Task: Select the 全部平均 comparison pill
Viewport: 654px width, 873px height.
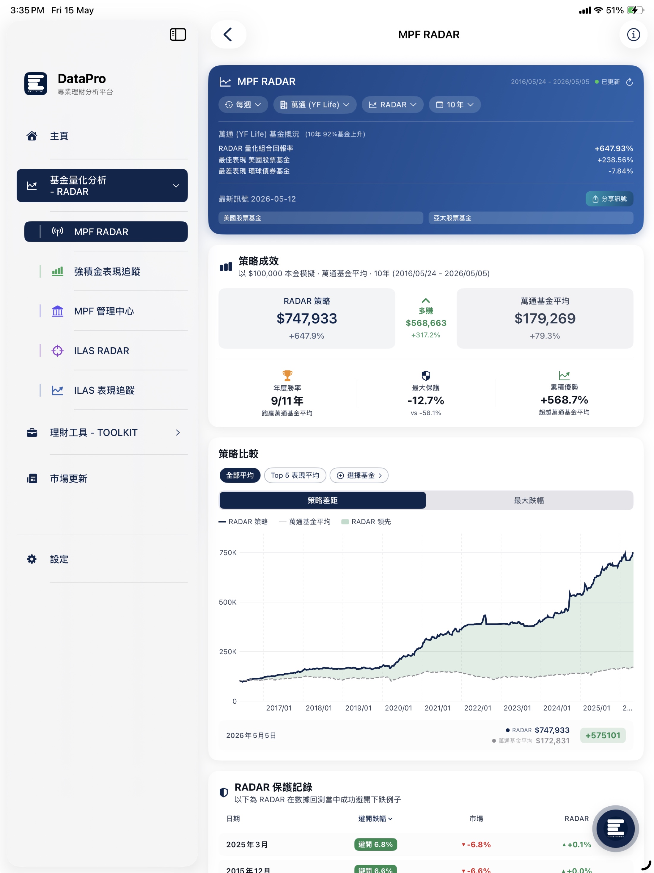Action: [240, 475]
